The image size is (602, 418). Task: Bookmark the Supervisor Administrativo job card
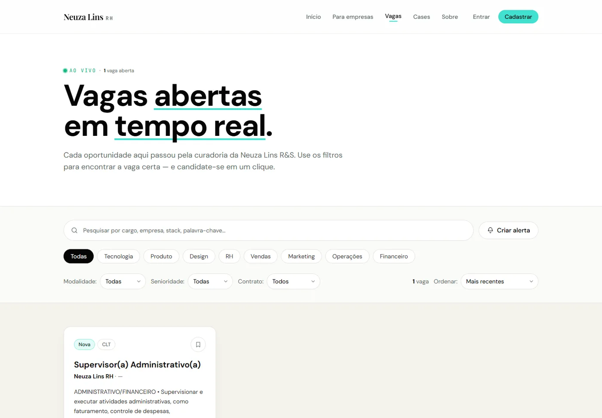click(198, 344)
